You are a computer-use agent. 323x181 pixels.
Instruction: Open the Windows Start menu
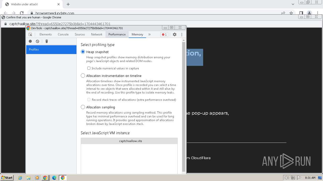coord(7,177)
